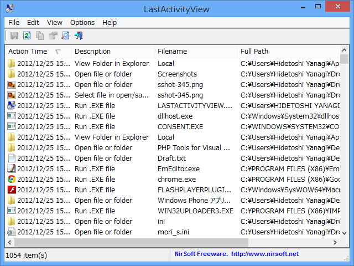Click the exe icon in CONSENT.EXE row

[11, 126]
